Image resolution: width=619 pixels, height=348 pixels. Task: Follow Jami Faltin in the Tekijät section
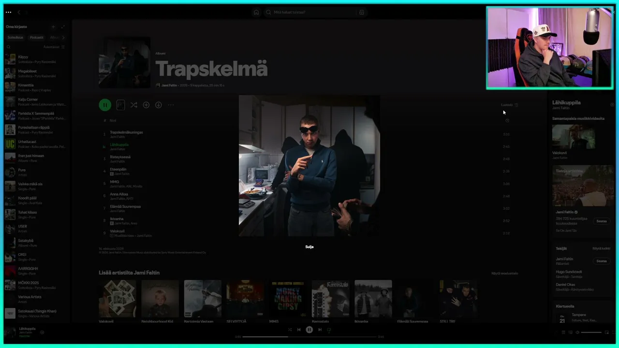click(x=601, y=261)
